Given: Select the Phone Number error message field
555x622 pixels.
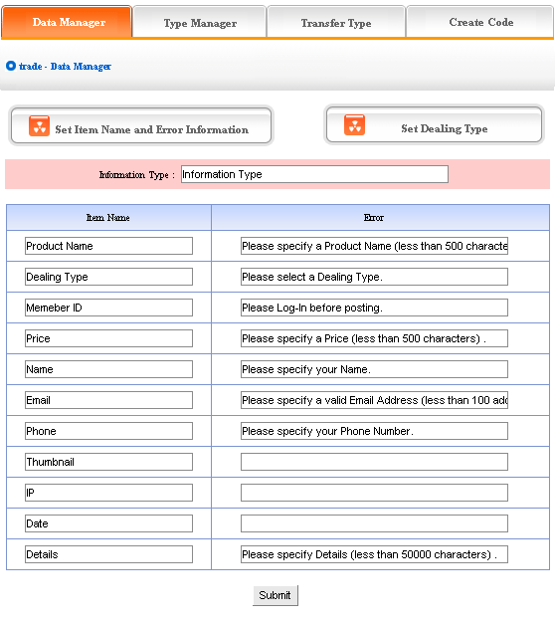Looking at the screenshot, I should [374, 431].
